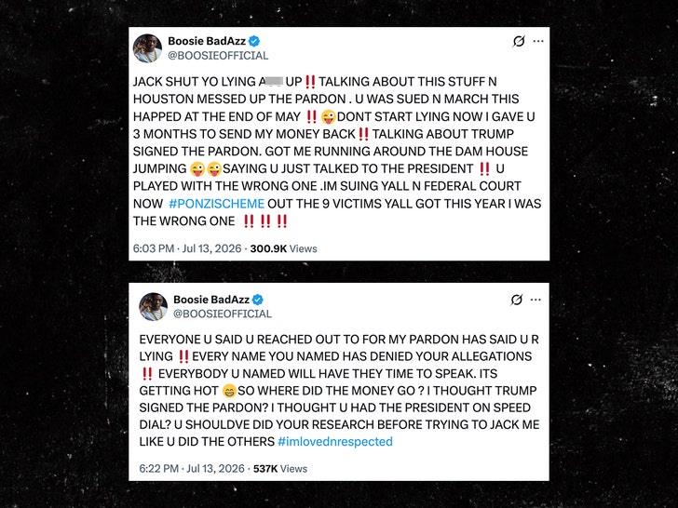Click the 6:03 PM · Jul 13, 2026 timestamp
This screenshot has height=508, width=678.
coord(187,248)
